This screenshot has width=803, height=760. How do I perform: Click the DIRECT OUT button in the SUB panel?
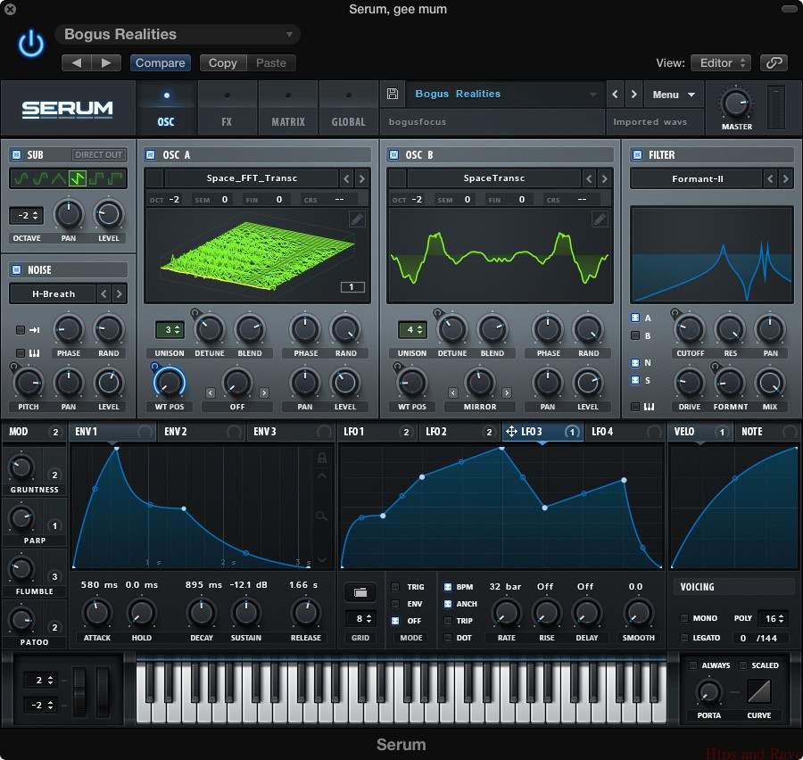pos(98,154)
